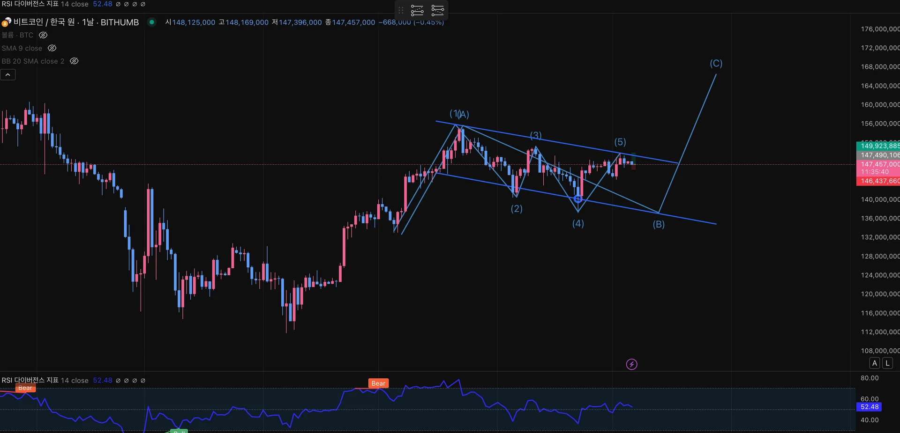Select the (4) wave label
Screen dimensions: 900x433
578,223
